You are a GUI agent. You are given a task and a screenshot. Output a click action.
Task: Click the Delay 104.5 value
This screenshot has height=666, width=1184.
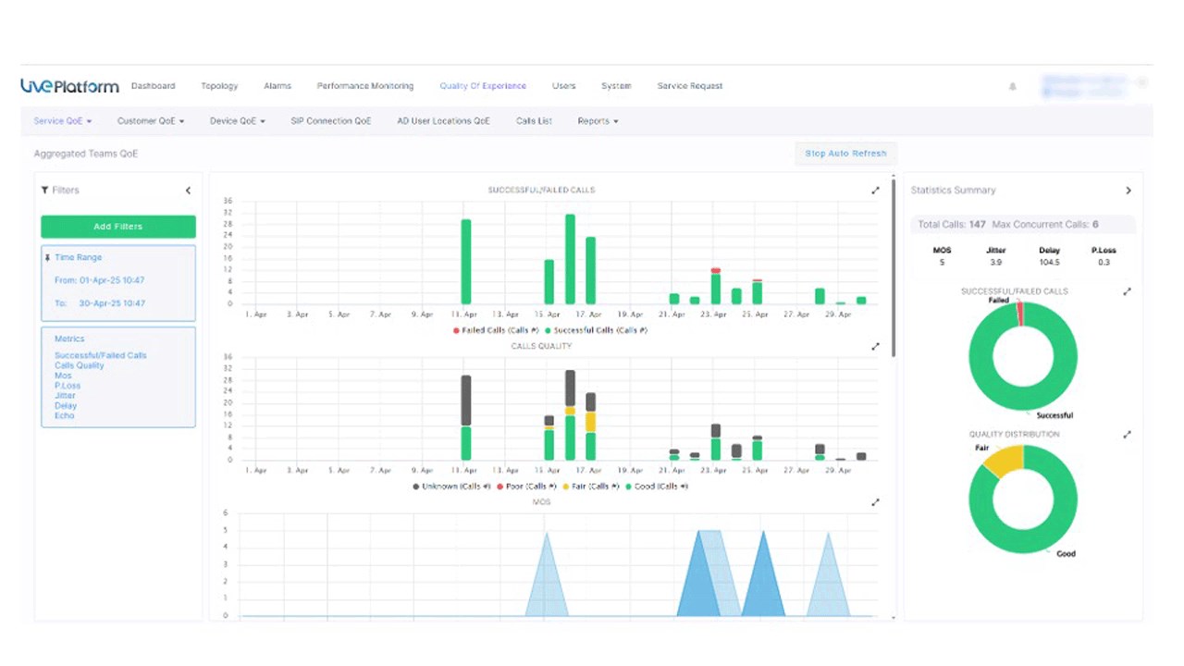[1049, 263]
